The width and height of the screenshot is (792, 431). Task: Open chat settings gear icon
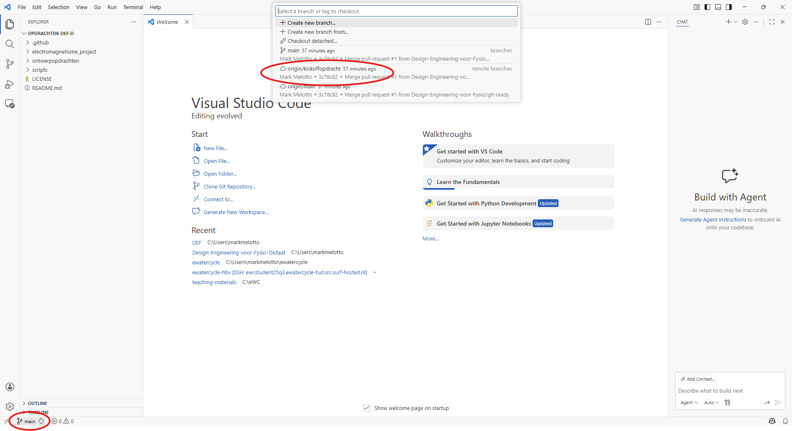click(745, 22)
